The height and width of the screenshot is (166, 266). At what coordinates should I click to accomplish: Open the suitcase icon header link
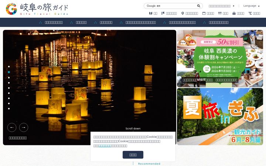[x=238, y=13]
